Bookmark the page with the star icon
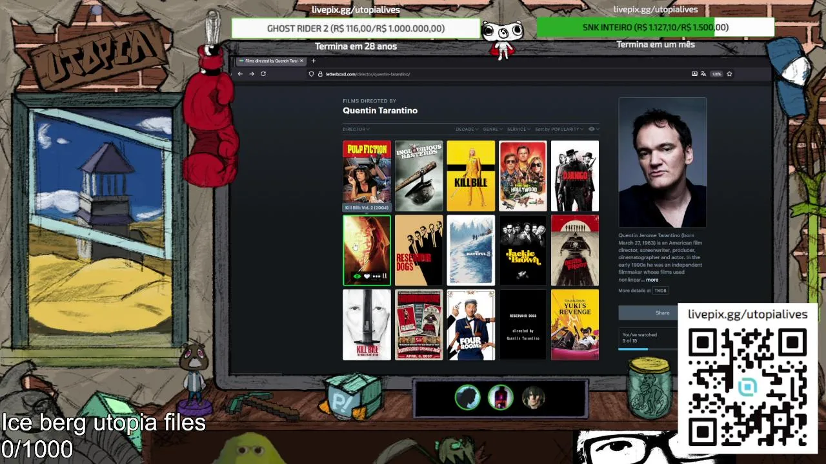Screen dimensions: 826x464 click(x=730, y=74)
